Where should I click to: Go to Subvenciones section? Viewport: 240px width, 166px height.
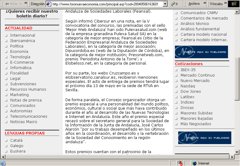coord(23,84)
